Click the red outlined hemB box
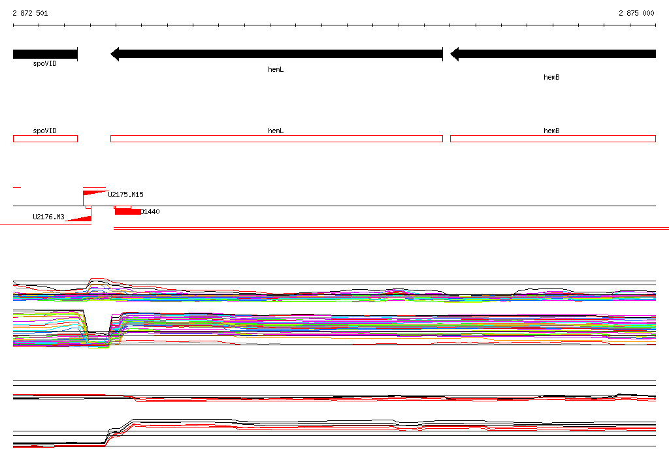The width and height of the screenshot is (669, 466). (x=553, y=138)
